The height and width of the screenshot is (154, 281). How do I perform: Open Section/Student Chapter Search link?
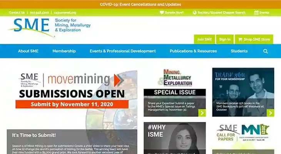pos(221,13)
